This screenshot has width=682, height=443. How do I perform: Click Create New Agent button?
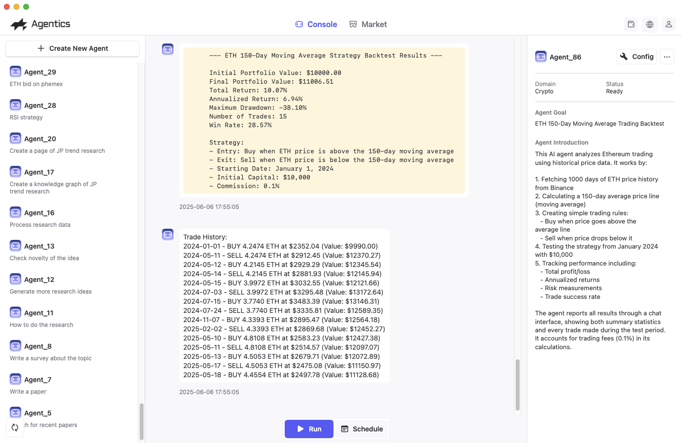(x=73, y=48)
